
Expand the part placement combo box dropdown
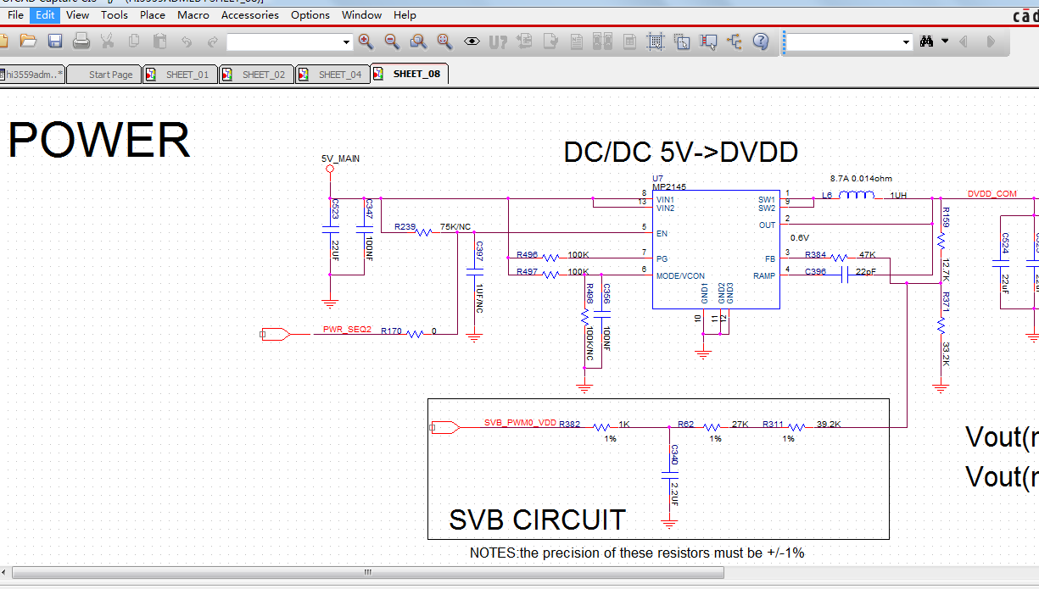[346, 42]
